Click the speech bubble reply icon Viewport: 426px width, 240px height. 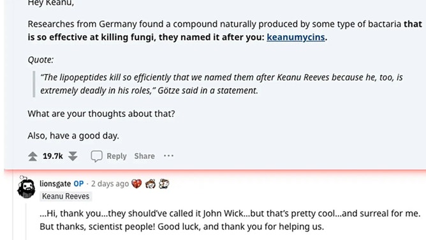coord(96,156)
